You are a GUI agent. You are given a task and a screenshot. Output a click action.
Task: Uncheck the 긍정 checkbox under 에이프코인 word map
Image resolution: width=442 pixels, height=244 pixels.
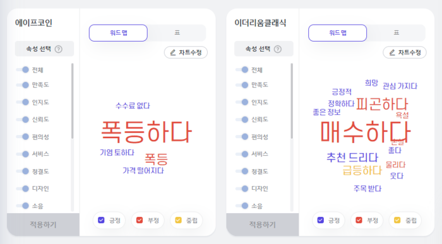coord(101,220)
